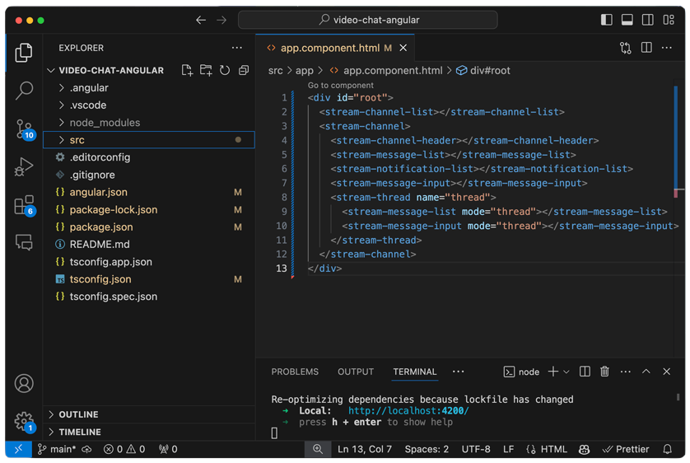
Task: Split the editor to the right
Action: click(646, 48)
